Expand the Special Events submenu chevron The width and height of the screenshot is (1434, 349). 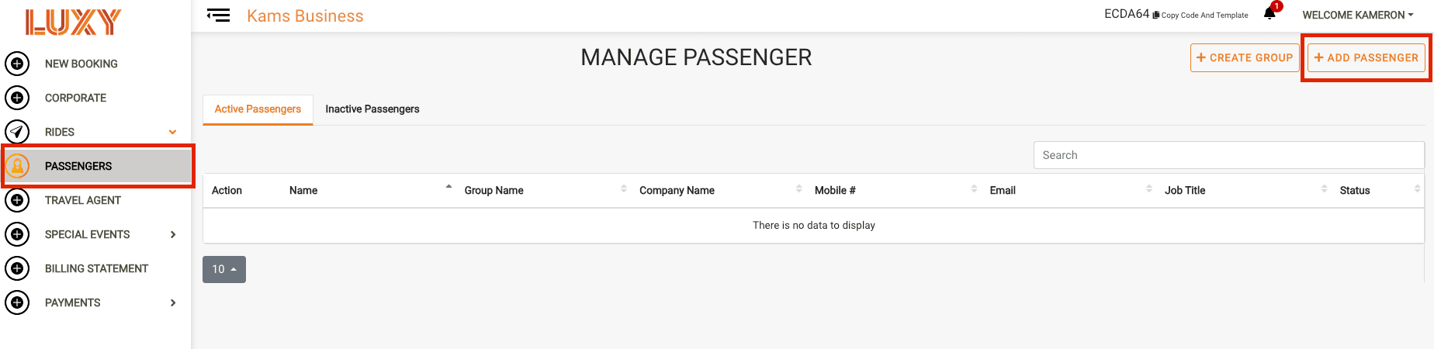tap(173, 234)
